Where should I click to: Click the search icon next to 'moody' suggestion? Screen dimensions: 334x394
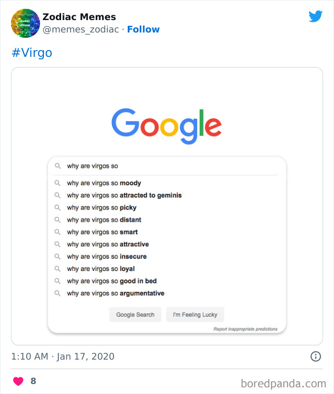click(x=58, y=183)
